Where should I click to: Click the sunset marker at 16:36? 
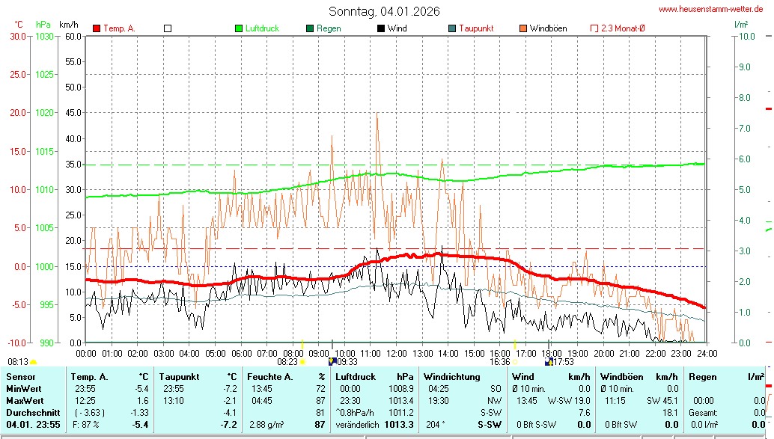tap(516, 362)
